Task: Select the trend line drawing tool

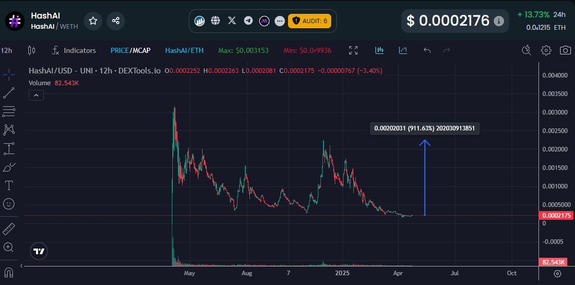Action: [x=9, y=93]
